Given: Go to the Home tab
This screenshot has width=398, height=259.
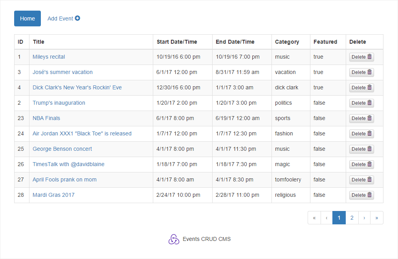Looking at the screenshot, I should [x=28, y=18].
